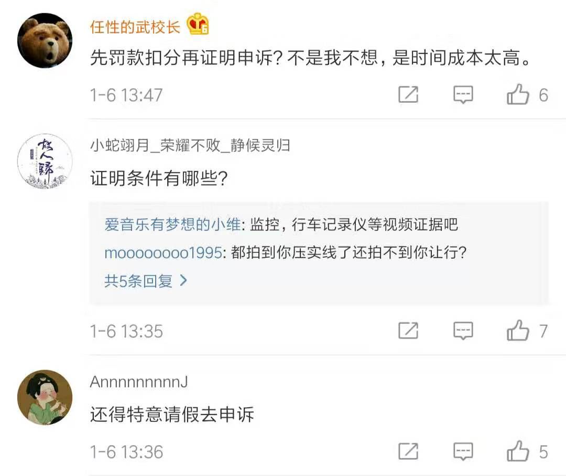This screenshot has width=566, height=476.
Task: Visit AnnnnnnnnnJ's profile via username
Action: (139, 382)
